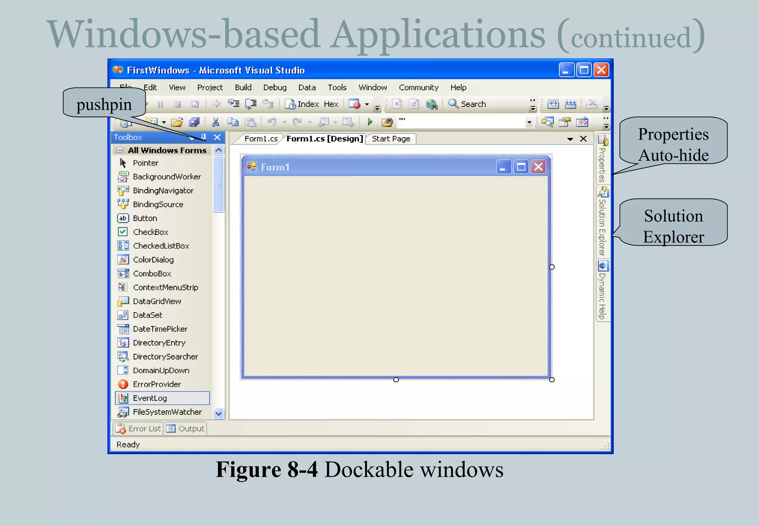Click the Object Browser toolbar icon
The image size is (759, 526).
click(582, 122)
